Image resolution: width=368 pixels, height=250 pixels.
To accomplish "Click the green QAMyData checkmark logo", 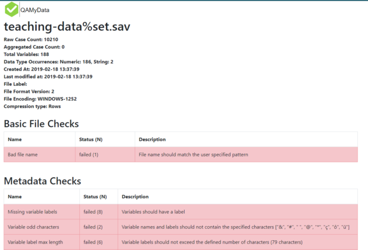I will (11, 9).
